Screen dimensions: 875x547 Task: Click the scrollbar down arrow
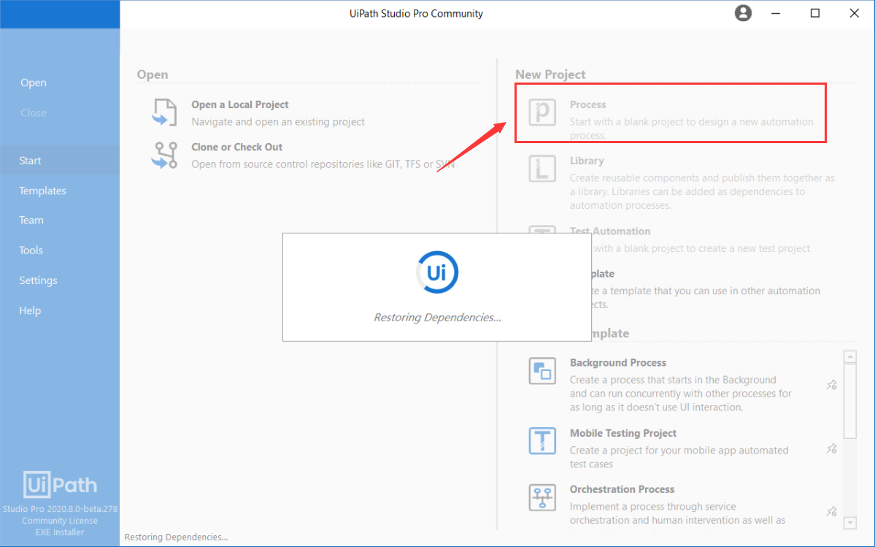849,523
